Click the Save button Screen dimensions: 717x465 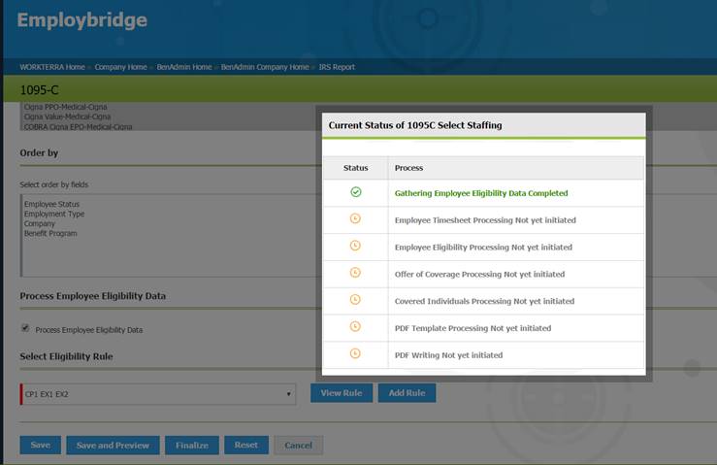point(40,445)
